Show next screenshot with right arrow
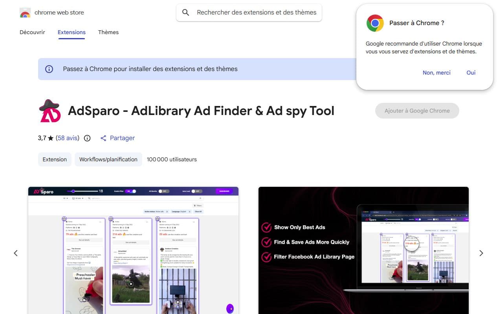The height and width of the screenshot is (314, 497). coord(481,253)
